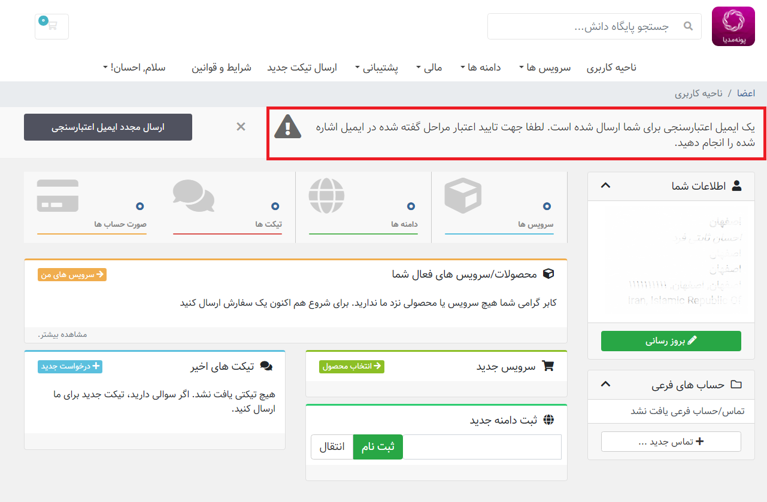The height and width of the screenshot is (502, 767).
Task: Click the تماس جدید button
Action: coord(671,442)
